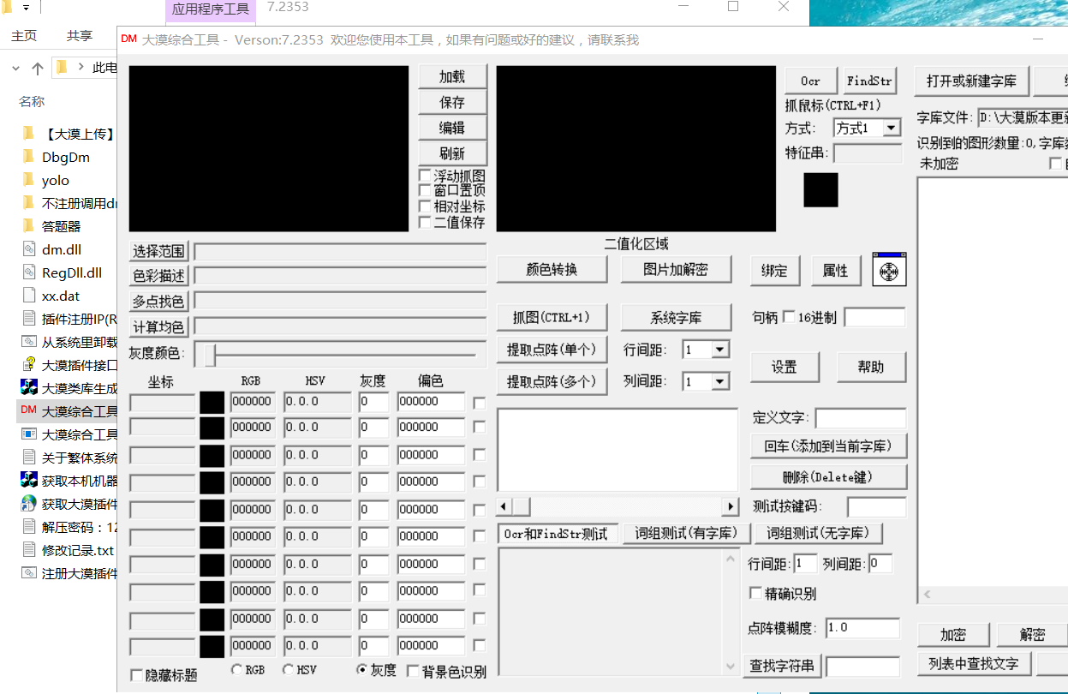Select the RGB radio button
The width and height of the screenshot is (1068, 694).
236,670
